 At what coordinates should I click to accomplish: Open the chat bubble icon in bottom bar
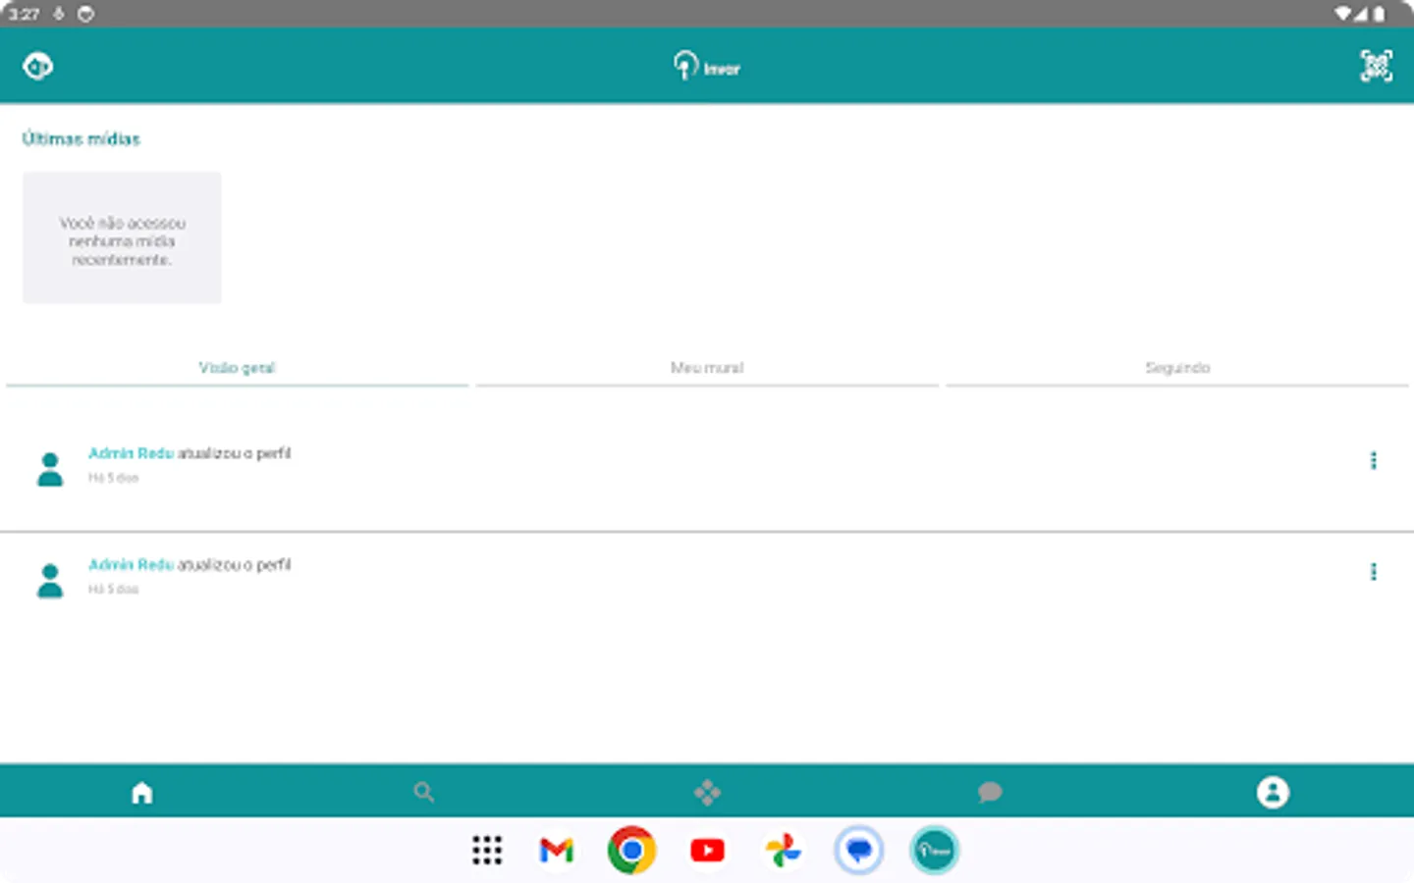pos(990,792)
